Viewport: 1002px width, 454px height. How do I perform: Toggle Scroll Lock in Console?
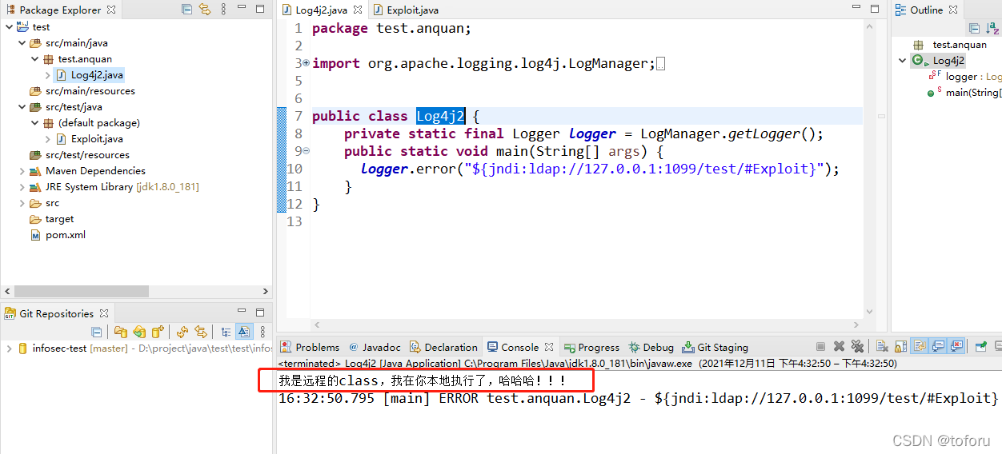tap(900, 347)
